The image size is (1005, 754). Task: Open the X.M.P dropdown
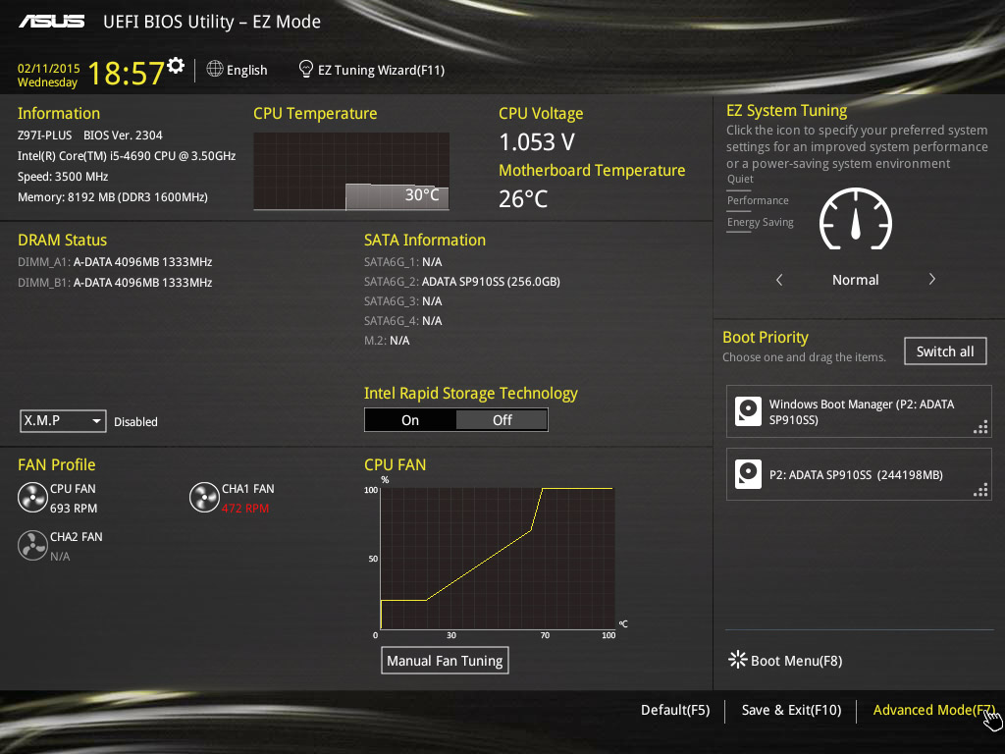[63, 420]
